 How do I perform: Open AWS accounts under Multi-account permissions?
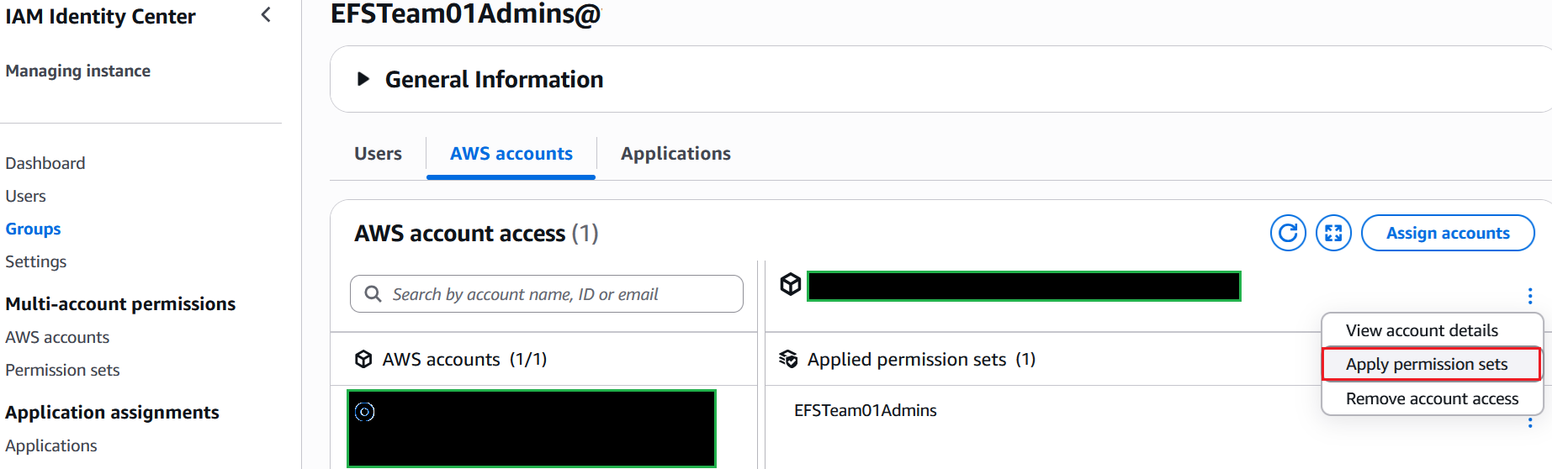[x=57, y=337]
